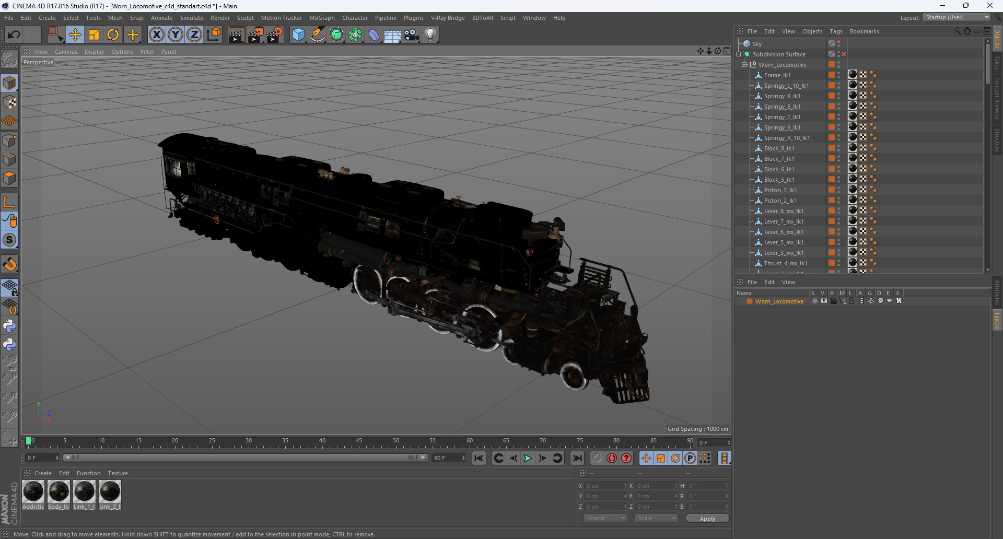Toggle the coordinate system icon
Viewport: 1003px width, 539px height.
pos(214,35)
